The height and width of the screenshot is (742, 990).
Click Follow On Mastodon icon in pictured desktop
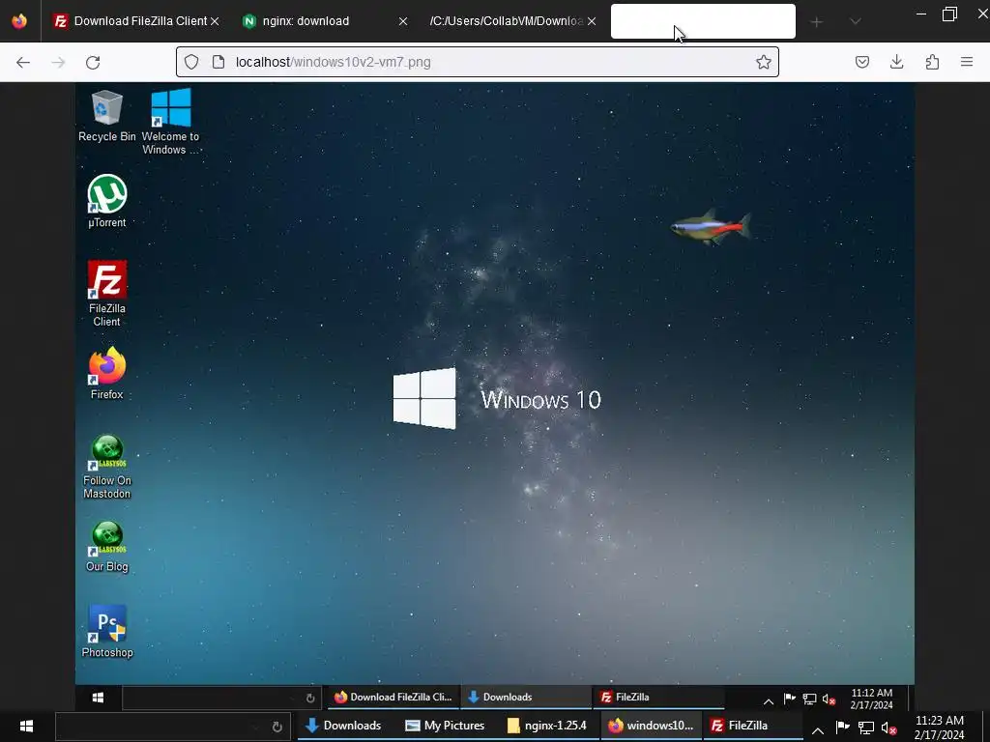tap(106, 467)
